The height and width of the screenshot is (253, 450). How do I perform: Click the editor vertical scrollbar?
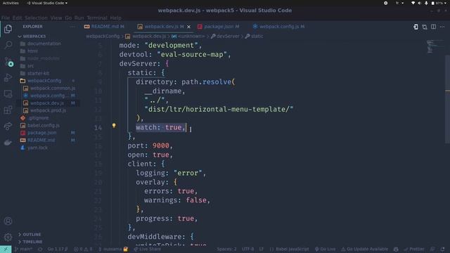tap(447, 99)
